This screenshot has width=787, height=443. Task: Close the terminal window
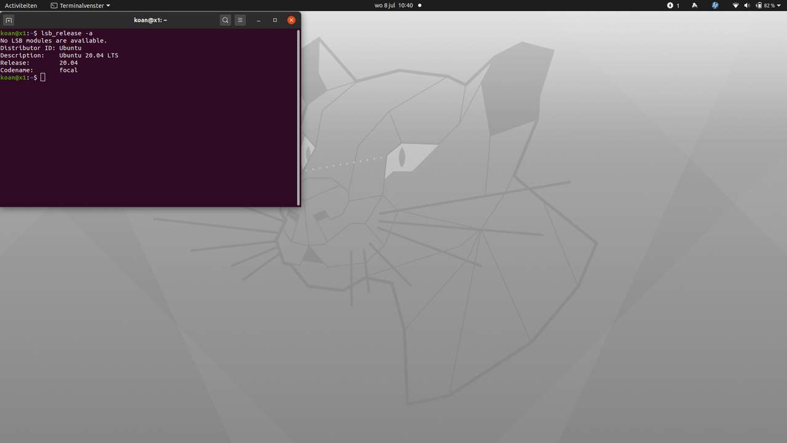[x=291, y=20]
